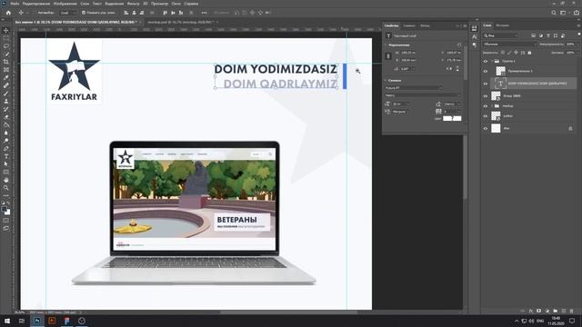
Task: Toggle visibility of second-to-last layer
Action: [486, 116]
